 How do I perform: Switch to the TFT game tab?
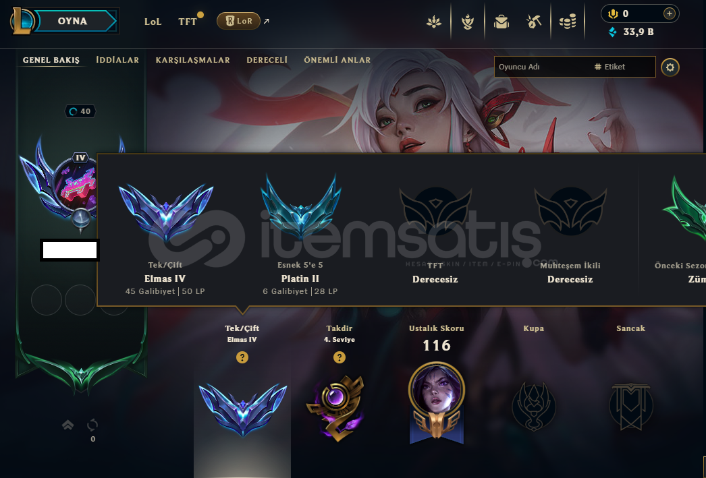click(188, 22)
